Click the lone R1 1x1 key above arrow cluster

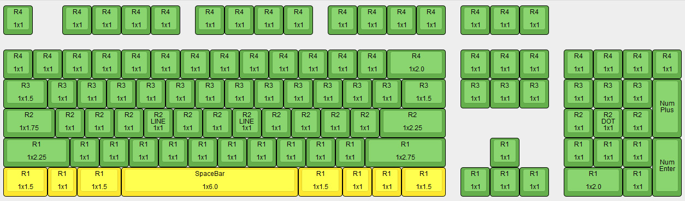[x=505, y=152]
